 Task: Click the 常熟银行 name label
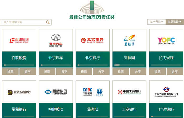click(19, 109)
